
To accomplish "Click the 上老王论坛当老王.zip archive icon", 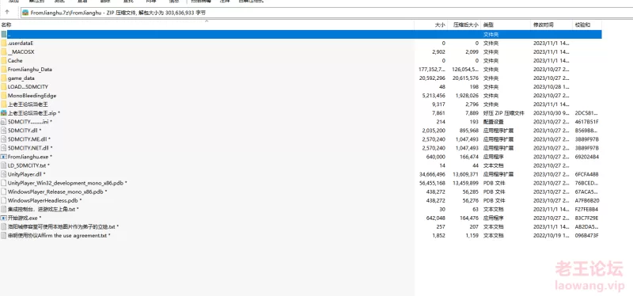I will click(x=4, y=113).
